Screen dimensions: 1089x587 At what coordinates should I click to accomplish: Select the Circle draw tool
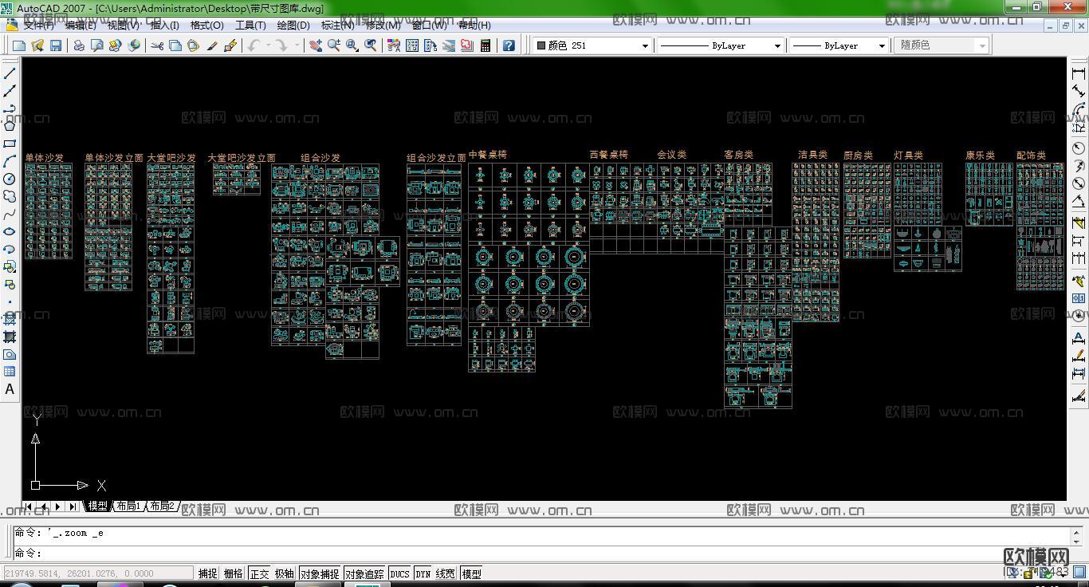point(10,179)
